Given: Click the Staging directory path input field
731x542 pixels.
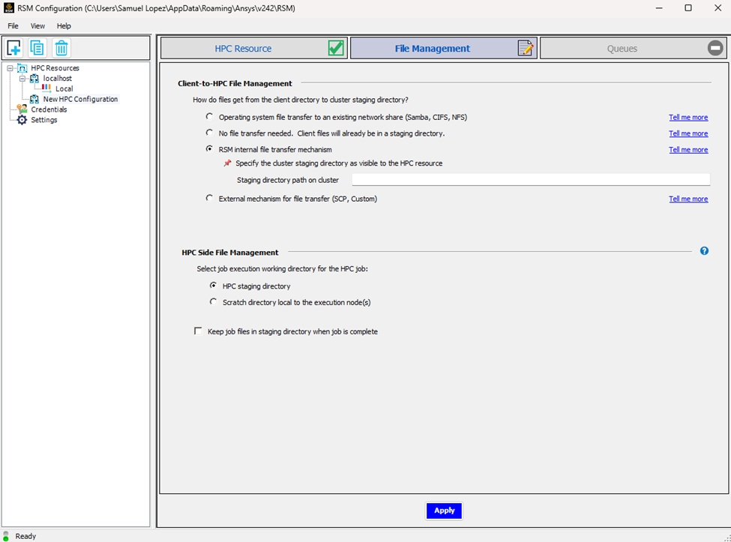Looking at the screenshot, I should tap(531, 180).
